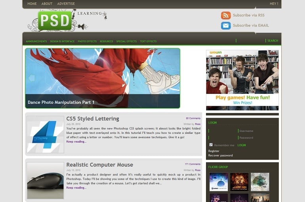Screen dimensions: 305x202
Task: Toggle the Remember me checkbox
Action: click(x=211, y=145)
